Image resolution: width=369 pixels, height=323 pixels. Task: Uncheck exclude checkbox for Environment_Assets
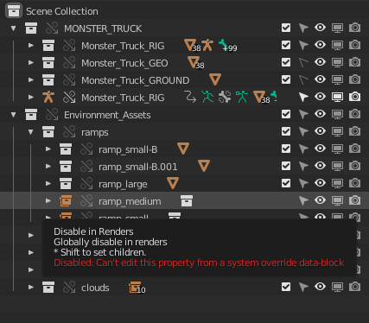286,114
